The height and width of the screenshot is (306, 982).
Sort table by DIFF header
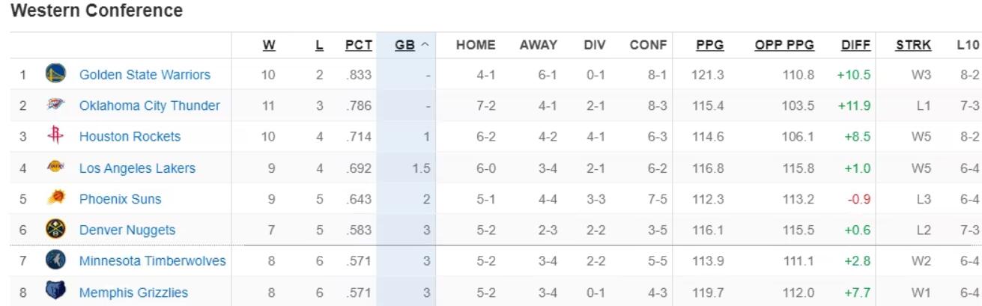point(855,45)
